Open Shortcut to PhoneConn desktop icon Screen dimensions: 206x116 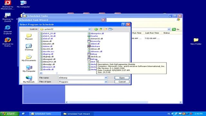click(x=8, y=5)
